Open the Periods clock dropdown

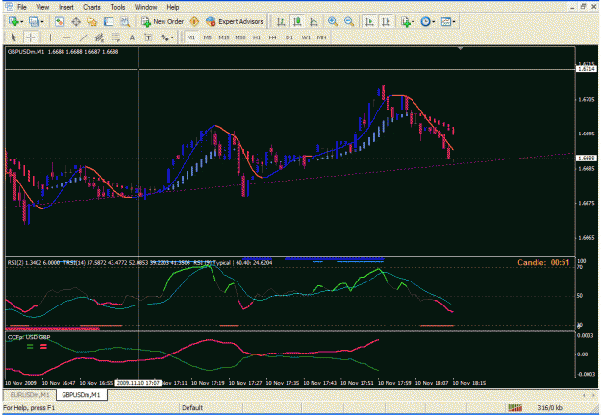tap(427, 22)
